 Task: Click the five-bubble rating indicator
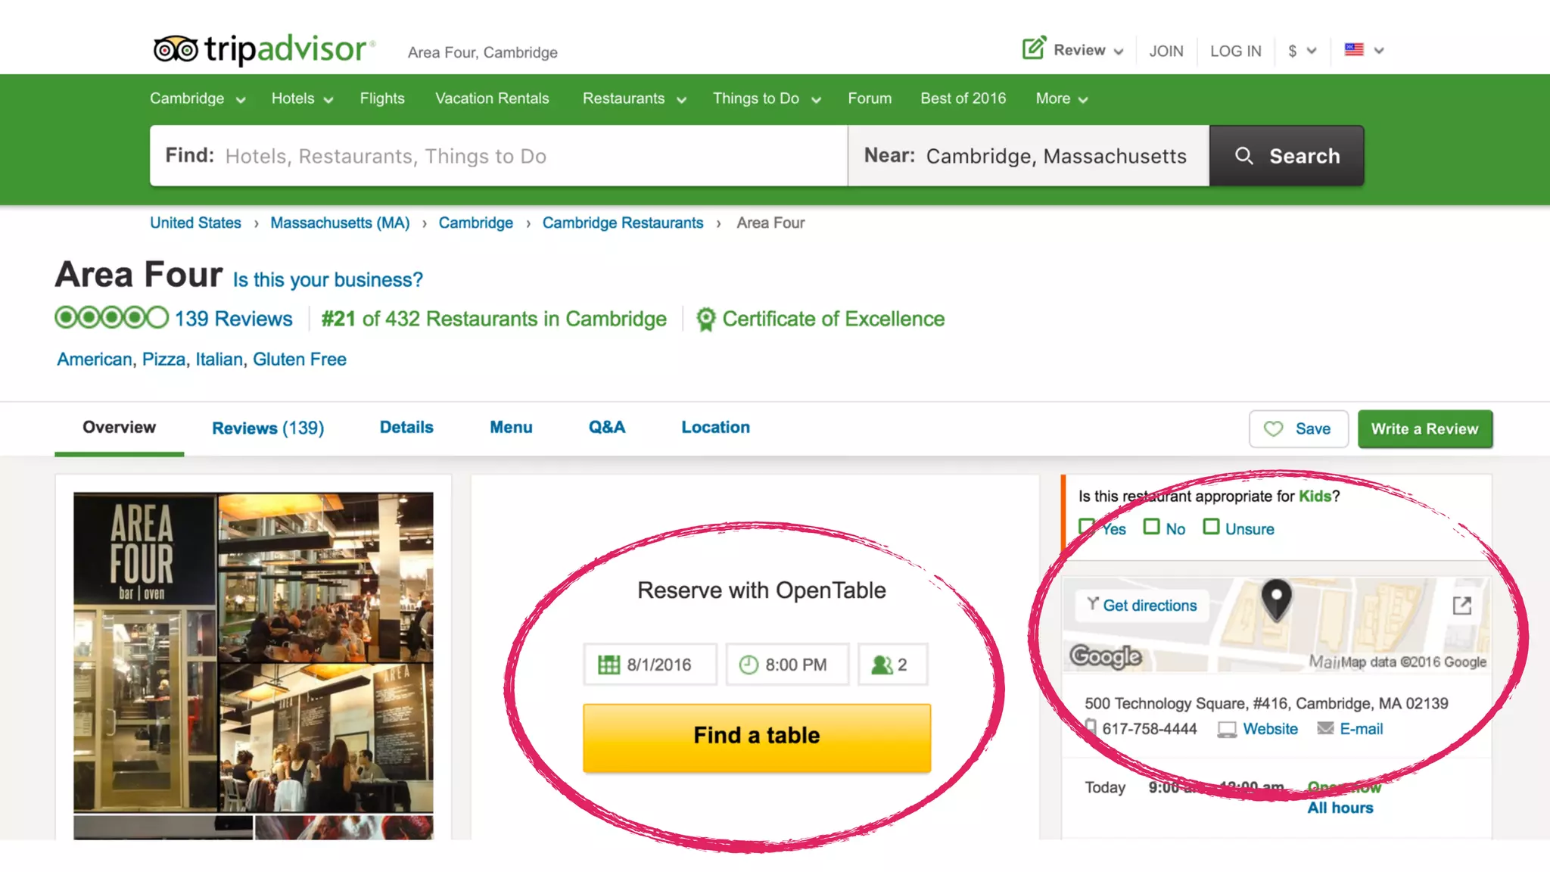[111, 318]
